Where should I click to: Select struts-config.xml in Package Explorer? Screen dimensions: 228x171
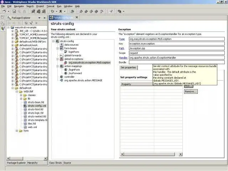pos(37,106)
